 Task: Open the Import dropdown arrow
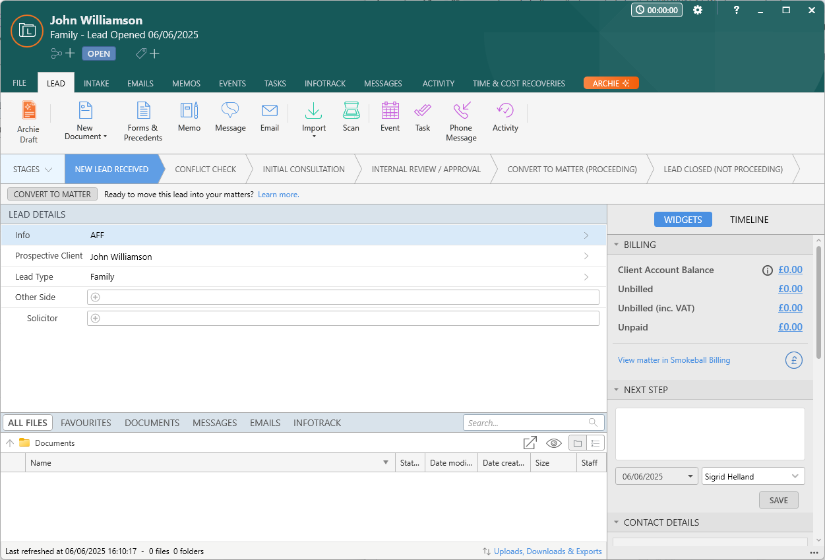(x=314, y=137)
